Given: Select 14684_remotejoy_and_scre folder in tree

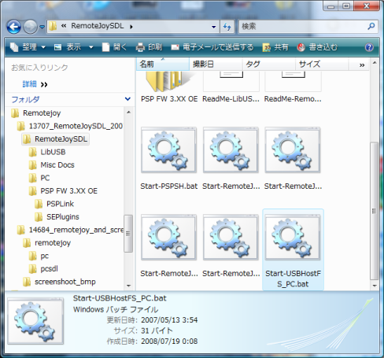Looking at the screenshot, I should click(70, 230).
